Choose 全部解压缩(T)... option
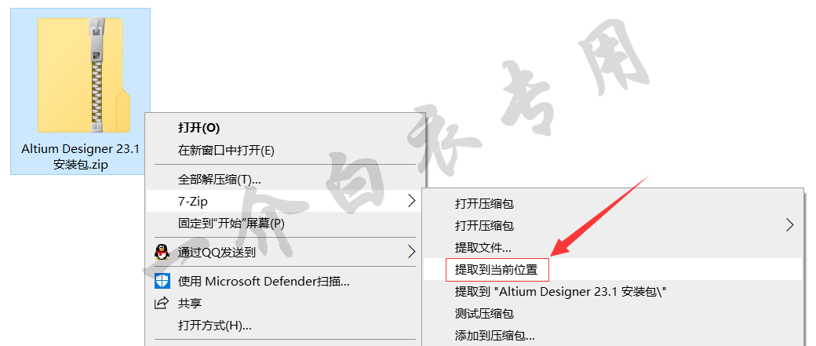 click(x=219, y=180)
